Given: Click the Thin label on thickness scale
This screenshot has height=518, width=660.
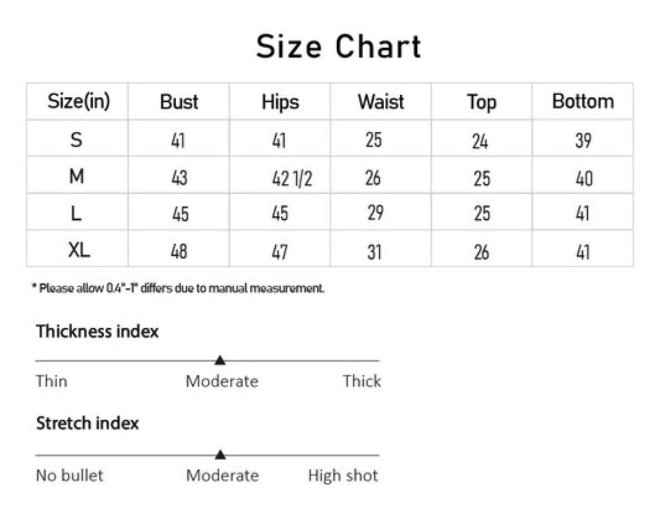Looking at the screenshot, I should coord(51,381).
